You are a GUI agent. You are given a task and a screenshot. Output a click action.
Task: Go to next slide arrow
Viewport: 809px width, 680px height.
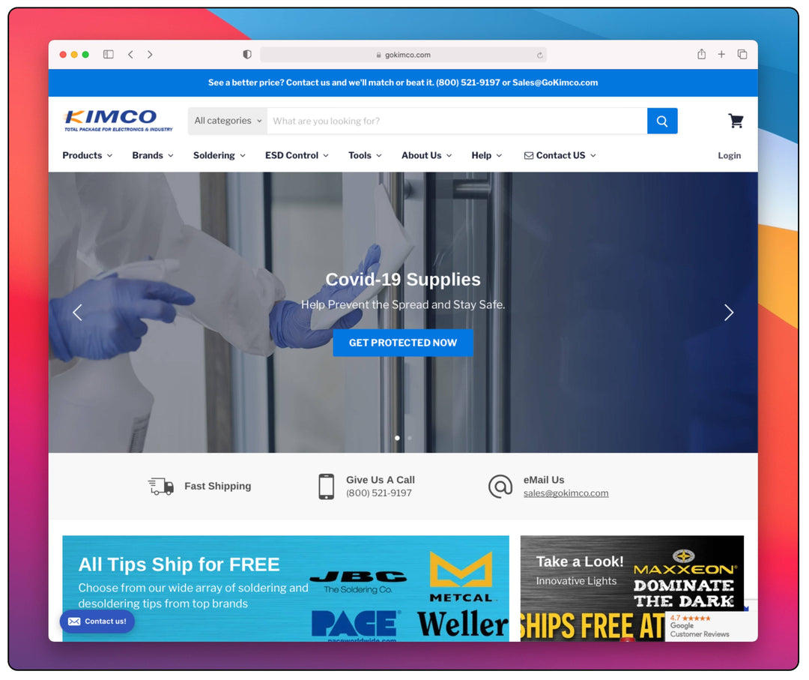pyautogui.click(x=728, y=313)
